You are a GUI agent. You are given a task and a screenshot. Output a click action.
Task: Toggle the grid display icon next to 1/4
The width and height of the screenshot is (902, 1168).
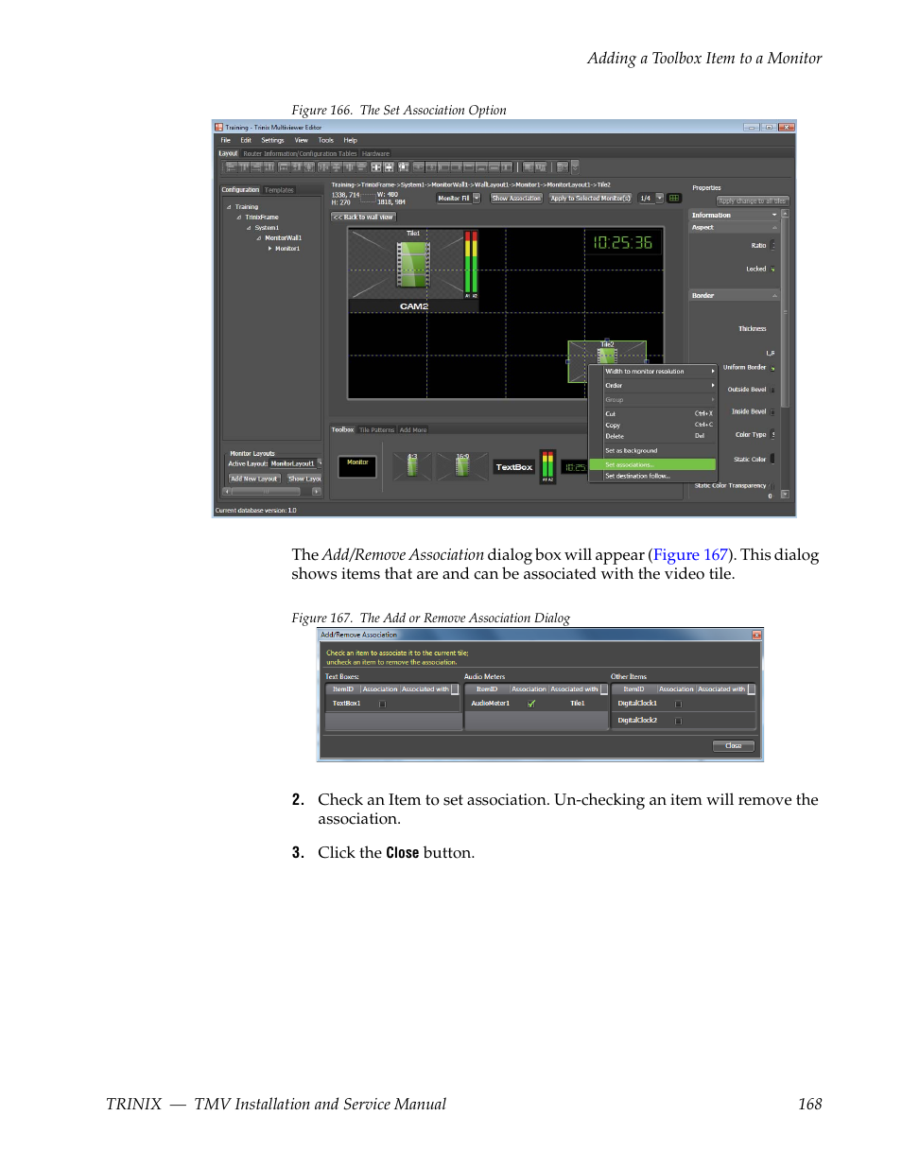pyautogui.click(x=674, y=198)
